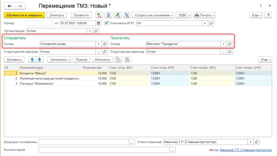The width and height of the screenshot is (277, 156).
Task: Select the row Любимый непоседа детский подарочн..
Action: [x=138, y=79]
